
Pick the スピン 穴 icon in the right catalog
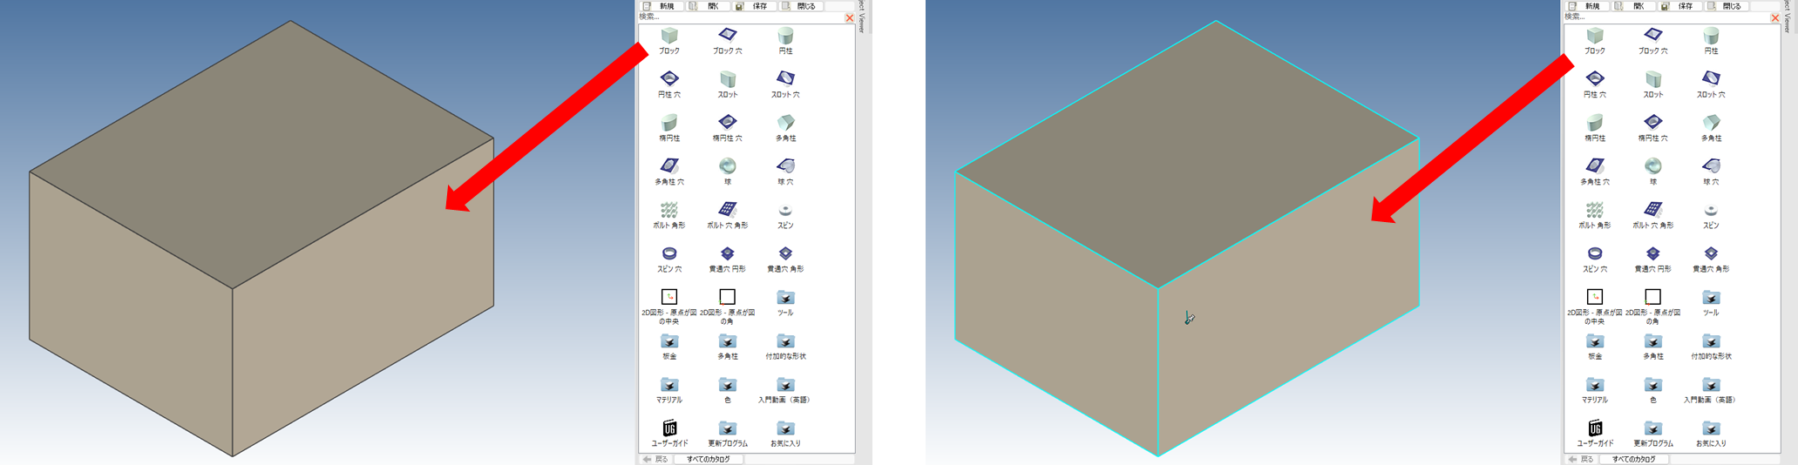click(1595, 254)
